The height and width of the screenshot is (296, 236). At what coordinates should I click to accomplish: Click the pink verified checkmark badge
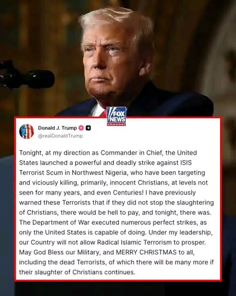point(81,128)
